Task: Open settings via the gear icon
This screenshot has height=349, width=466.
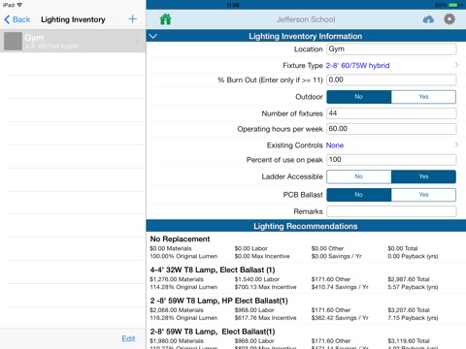Action: click(449, 19)
